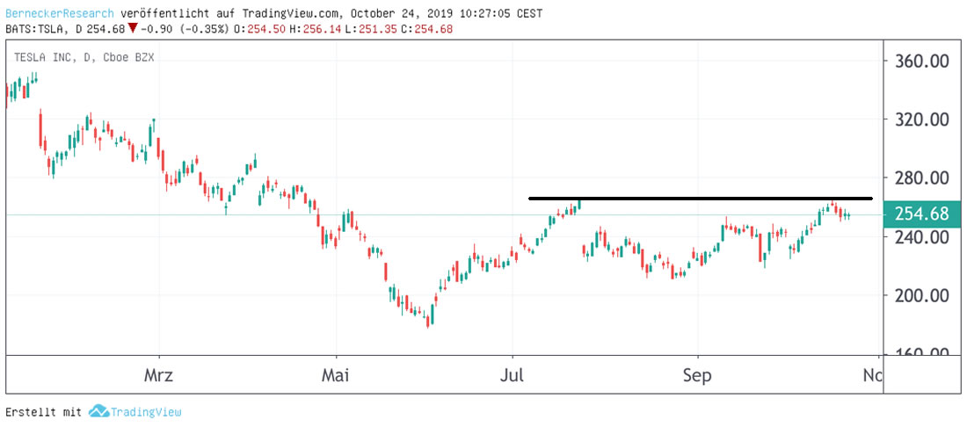Click the C:254.68 close value
The height and width of the screenshot is (427, 967).
(426, 28)
